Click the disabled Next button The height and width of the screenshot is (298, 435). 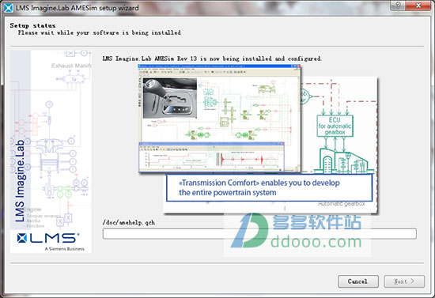coord(404,281)
